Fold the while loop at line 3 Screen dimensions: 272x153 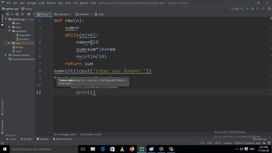[52, 35]
